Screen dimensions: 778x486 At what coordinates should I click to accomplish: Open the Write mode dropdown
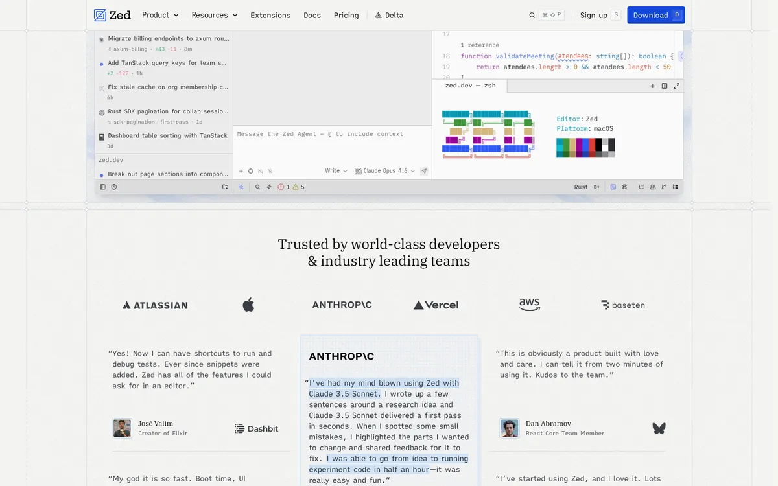(x=336, y=171)
